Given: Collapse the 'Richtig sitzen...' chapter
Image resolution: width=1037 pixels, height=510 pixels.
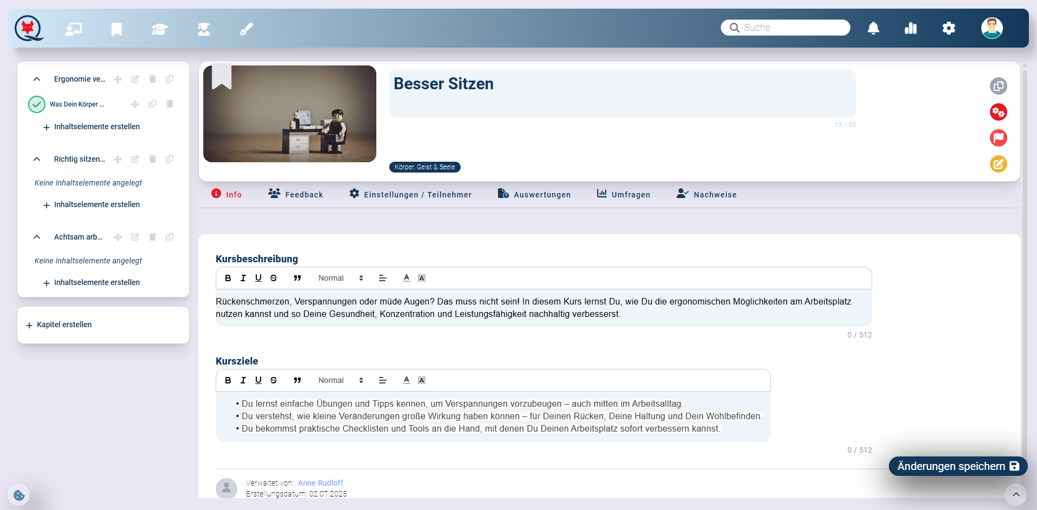Looking at the screenshot, I should (x=37, y=159).
